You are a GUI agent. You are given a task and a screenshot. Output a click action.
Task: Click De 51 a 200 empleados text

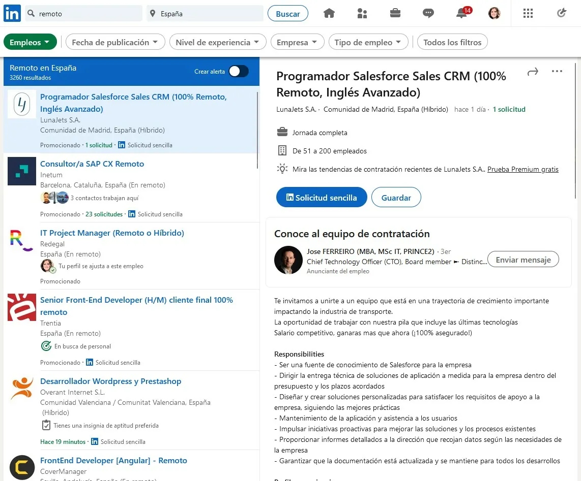[329, 150]
